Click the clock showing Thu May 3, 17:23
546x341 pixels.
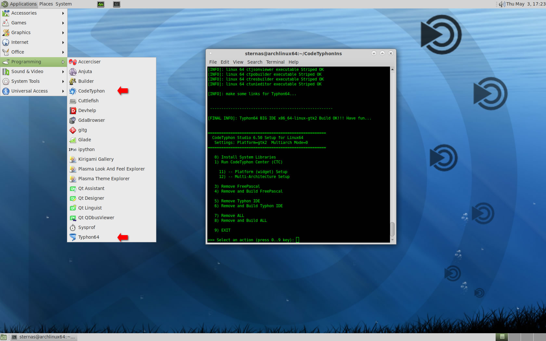[526, 4]
